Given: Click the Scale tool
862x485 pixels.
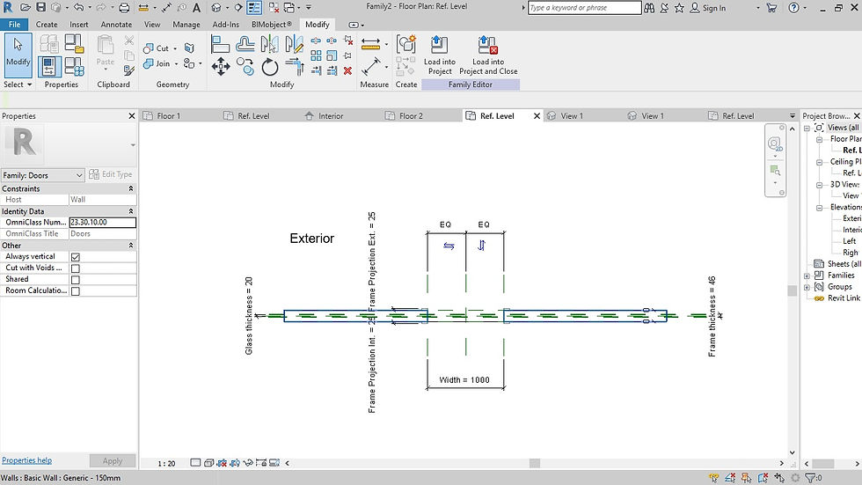Looking at the screenshot, I should click(332, 55).
